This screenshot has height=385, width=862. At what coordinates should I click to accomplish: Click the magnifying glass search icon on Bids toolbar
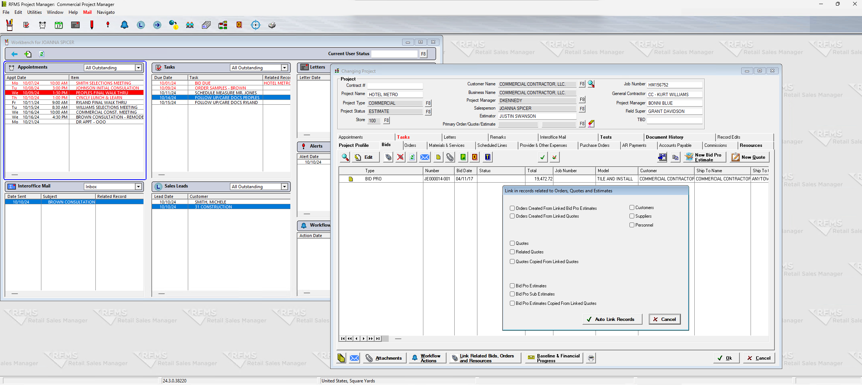[344, 157]
